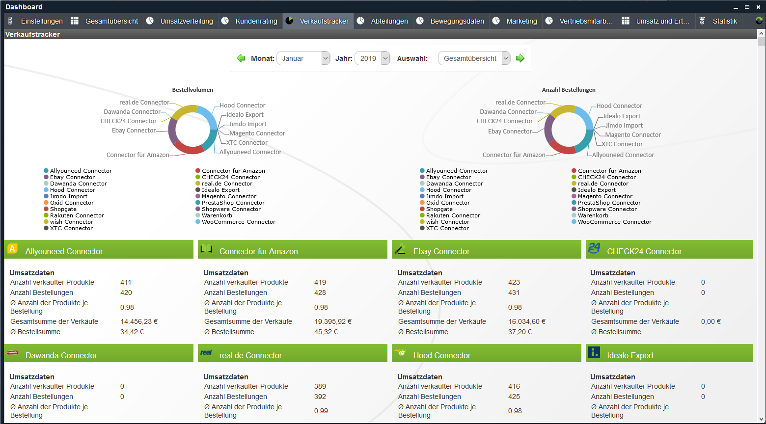
Task: Advance to next month with green right arrow
Action: [x=520, y=58]
